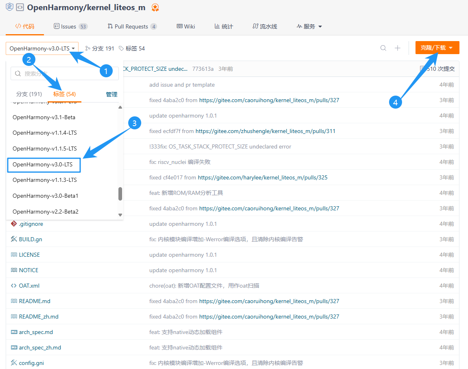This screenshot has width=468, height=369.
Task: Open the Issues tab
Action: (70, 26)
